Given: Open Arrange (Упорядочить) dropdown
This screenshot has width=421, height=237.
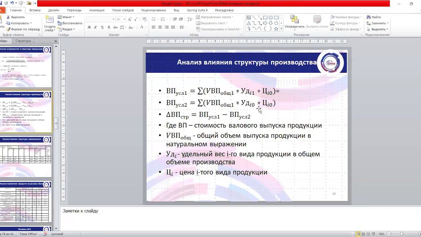Looking at the screenshot, I should [x=294, y=22].
